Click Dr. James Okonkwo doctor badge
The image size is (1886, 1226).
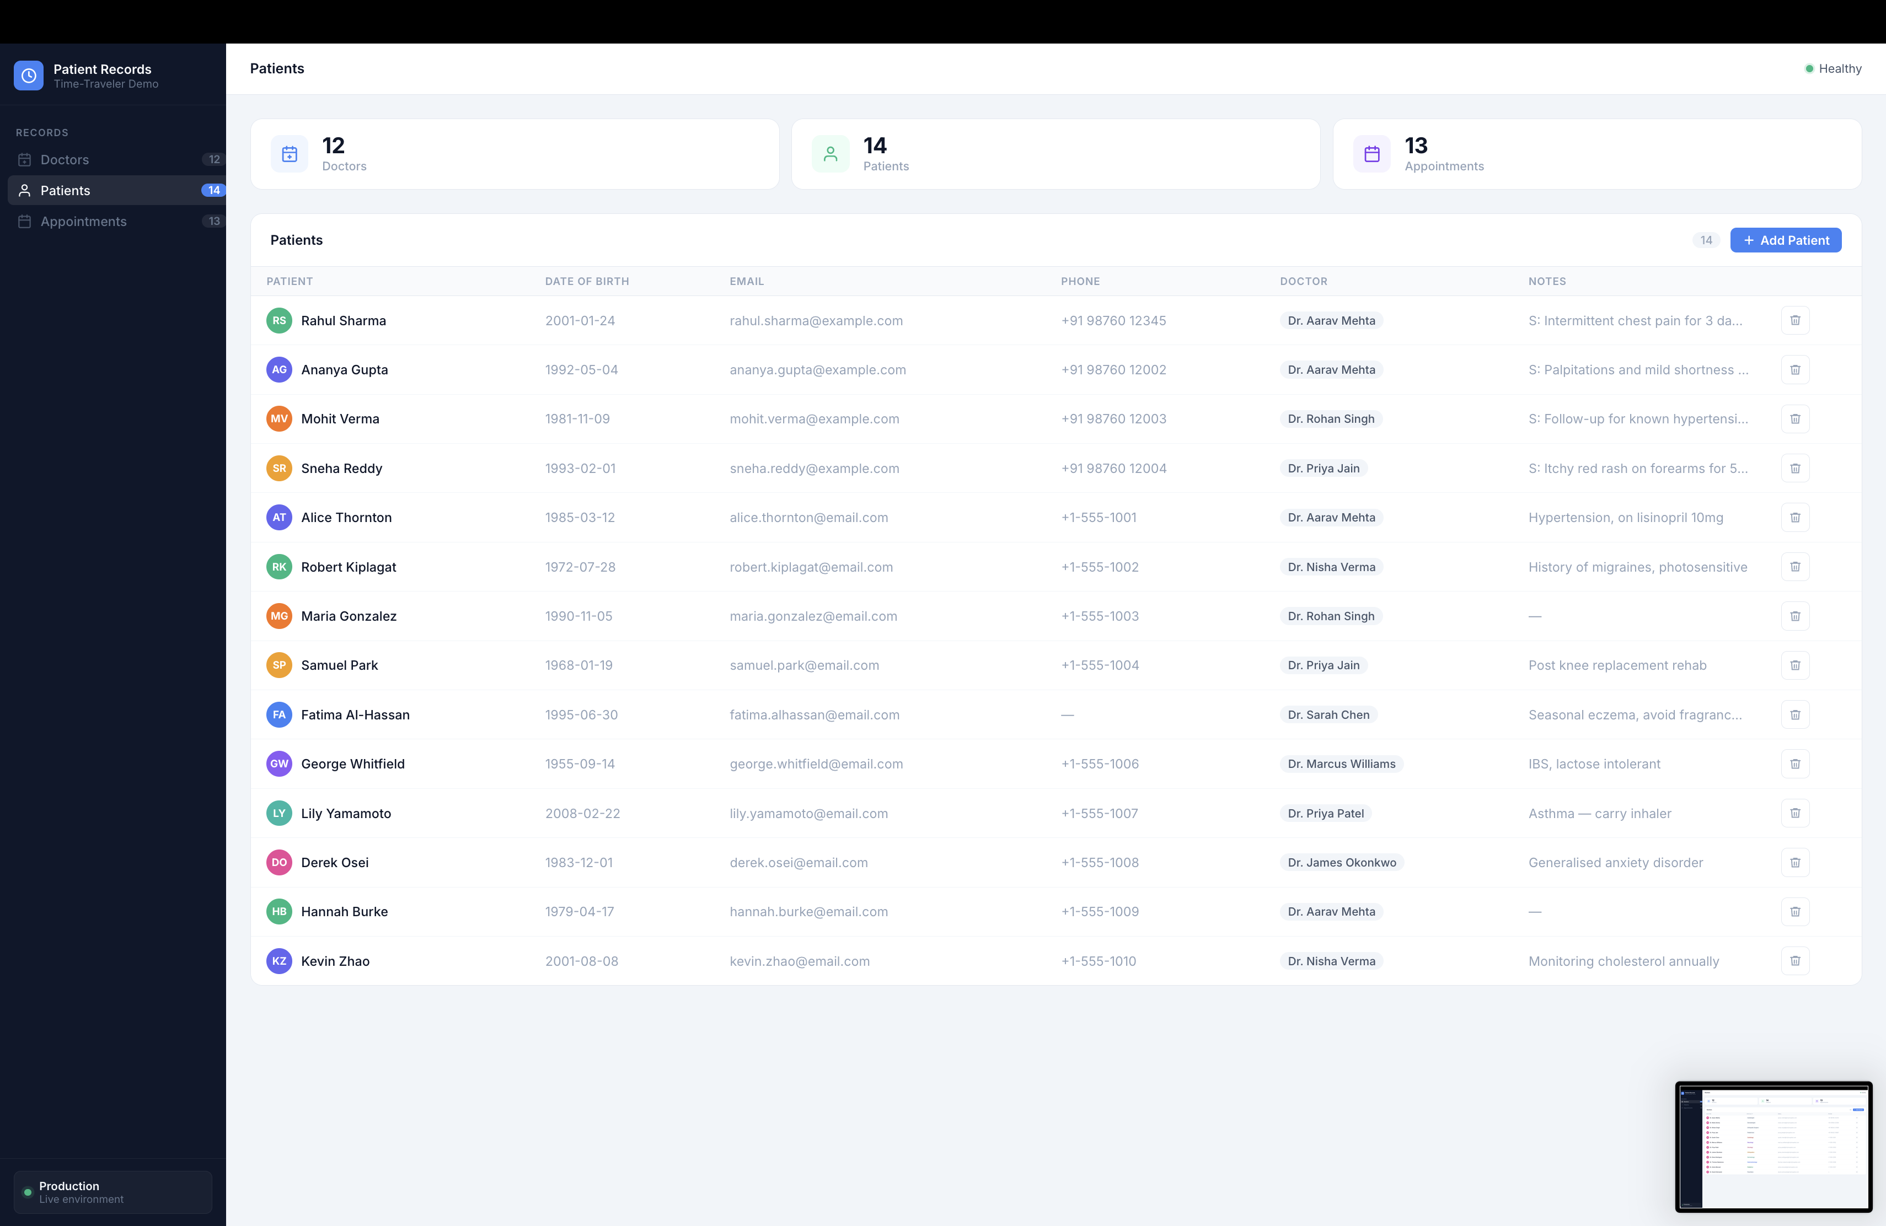1341,863
